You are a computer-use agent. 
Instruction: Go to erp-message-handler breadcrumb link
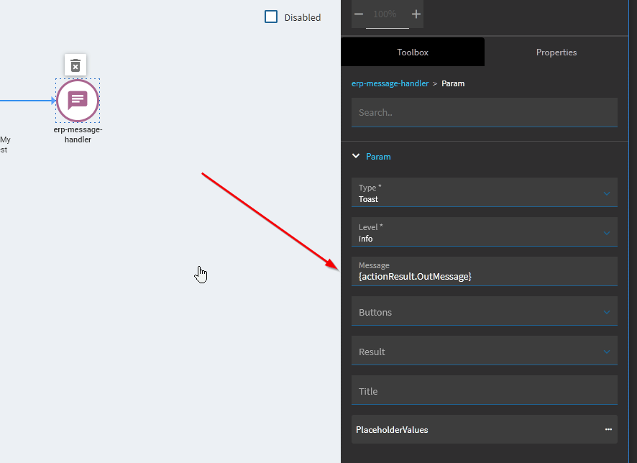(390, 83)
